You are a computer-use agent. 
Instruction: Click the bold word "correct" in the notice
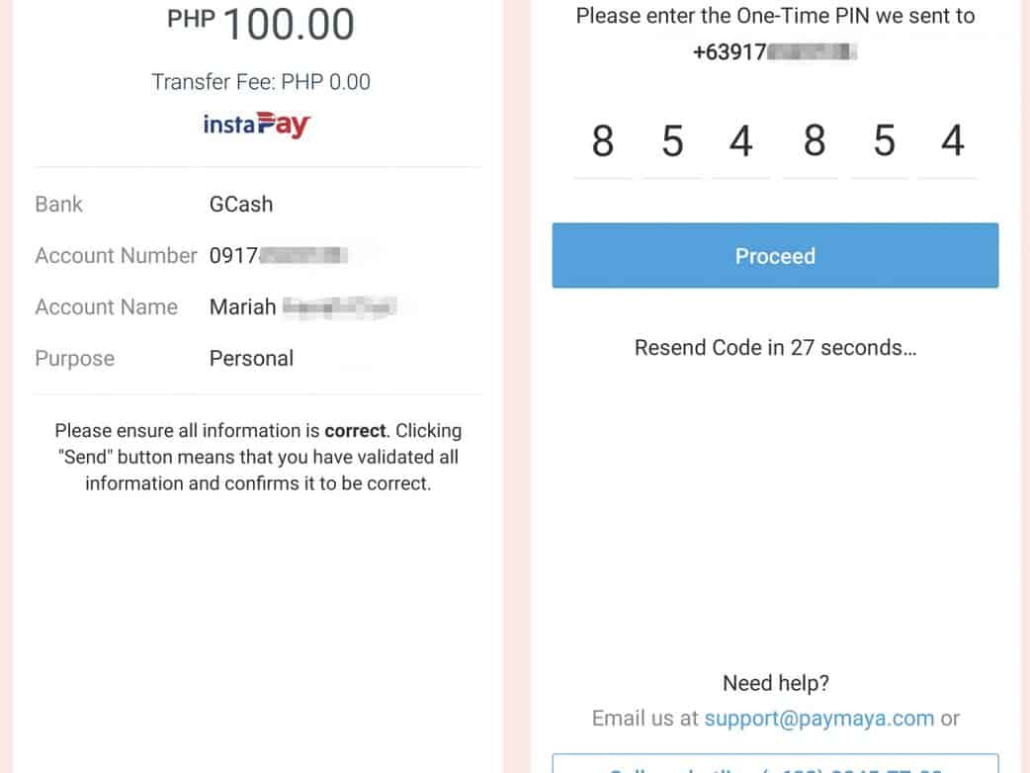click(356, 431)
